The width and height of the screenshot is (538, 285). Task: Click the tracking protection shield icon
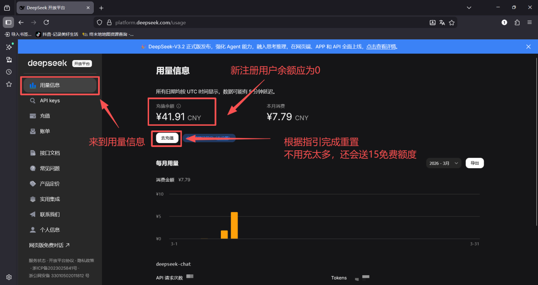(x=100, y=22)
